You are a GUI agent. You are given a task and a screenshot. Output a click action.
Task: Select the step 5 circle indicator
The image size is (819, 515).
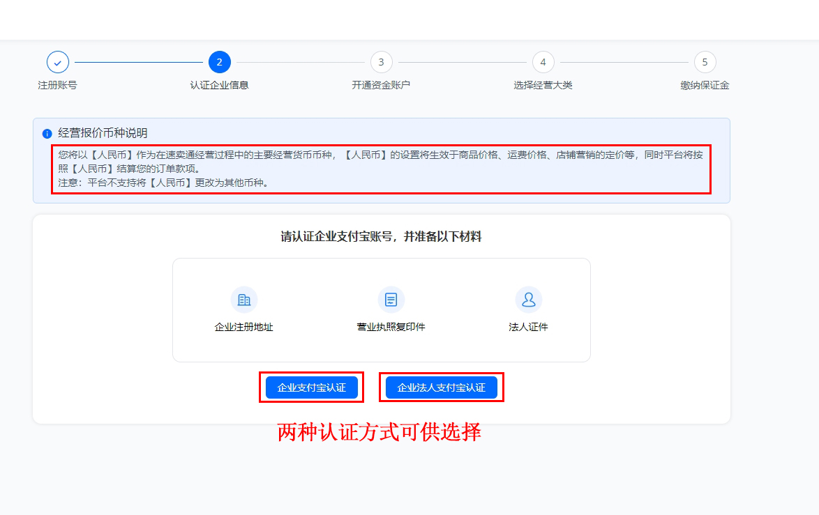(705, 62)
